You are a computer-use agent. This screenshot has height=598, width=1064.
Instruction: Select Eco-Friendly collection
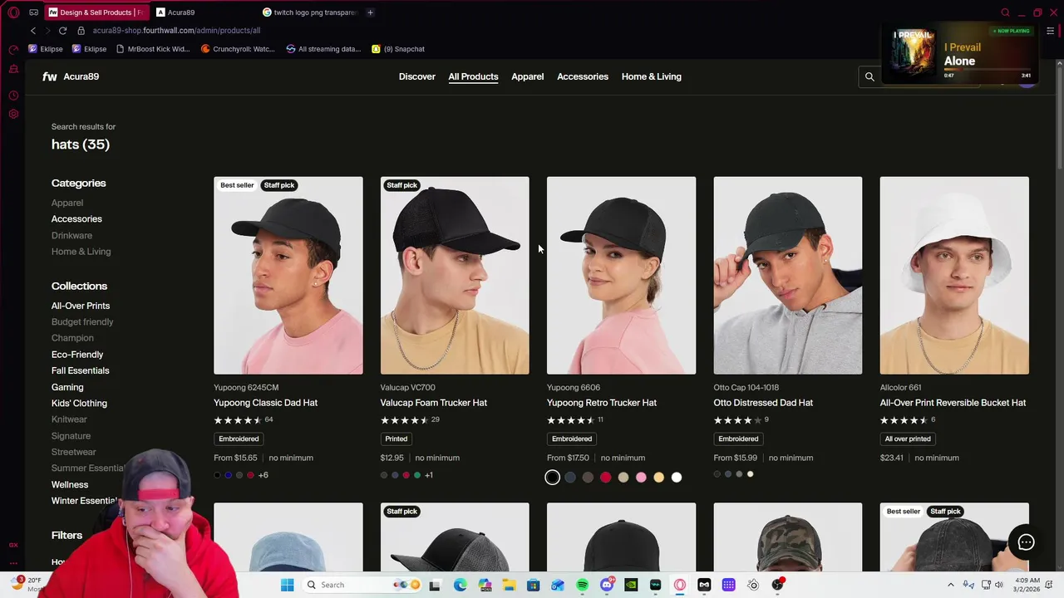tap(77, 355)
